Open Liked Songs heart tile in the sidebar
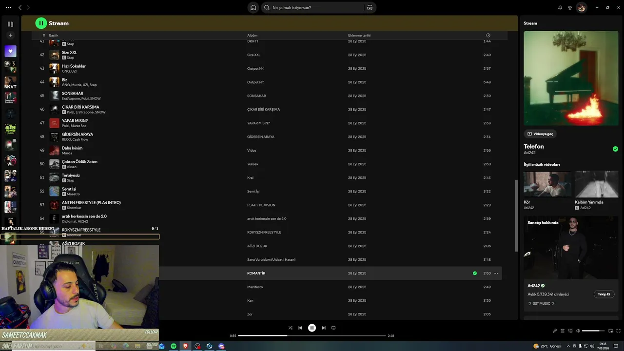 click(x=10, y=51)
